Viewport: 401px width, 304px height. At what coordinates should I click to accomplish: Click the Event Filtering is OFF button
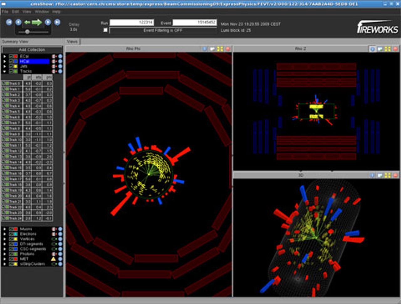point(163,30)
